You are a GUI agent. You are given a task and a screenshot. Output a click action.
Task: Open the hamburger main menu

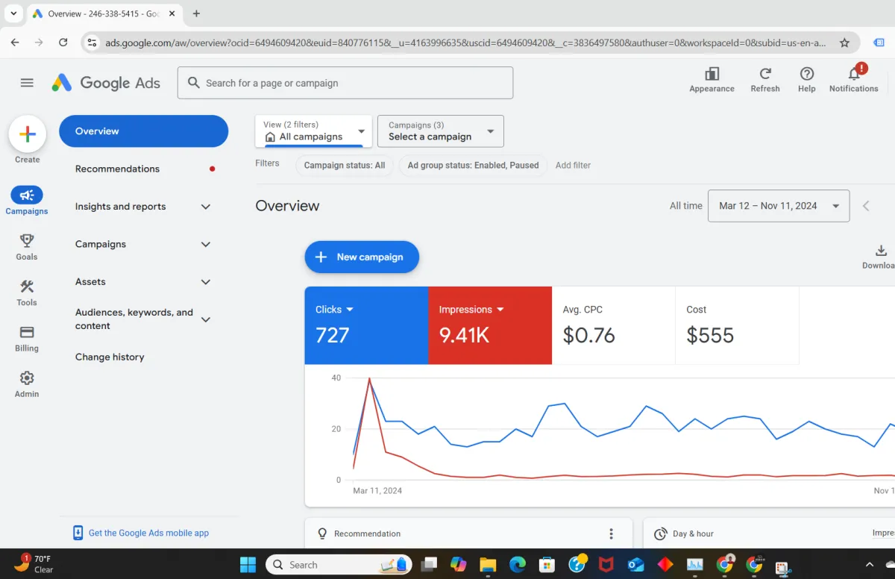(x=27, y=83)
